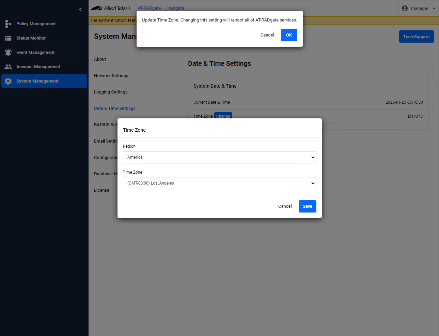This screenshot has height=336, width=439.
Task: Go to Network Settings
Action: (x=111, y=76)
